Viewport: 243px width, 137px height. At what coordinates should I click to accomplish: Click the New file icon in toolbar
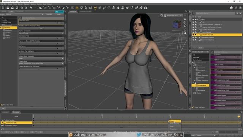tap(3, 8)
